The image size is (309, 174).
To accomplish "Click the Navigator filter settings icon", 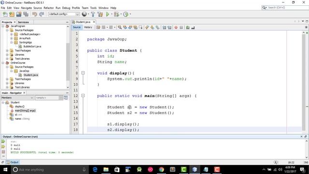I will [x=66, y=98].
